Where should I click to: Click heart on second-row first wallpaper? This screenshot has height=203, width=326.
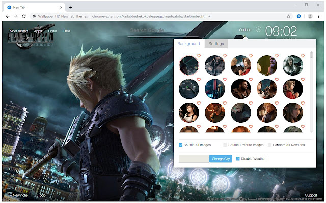pos(199,80)
